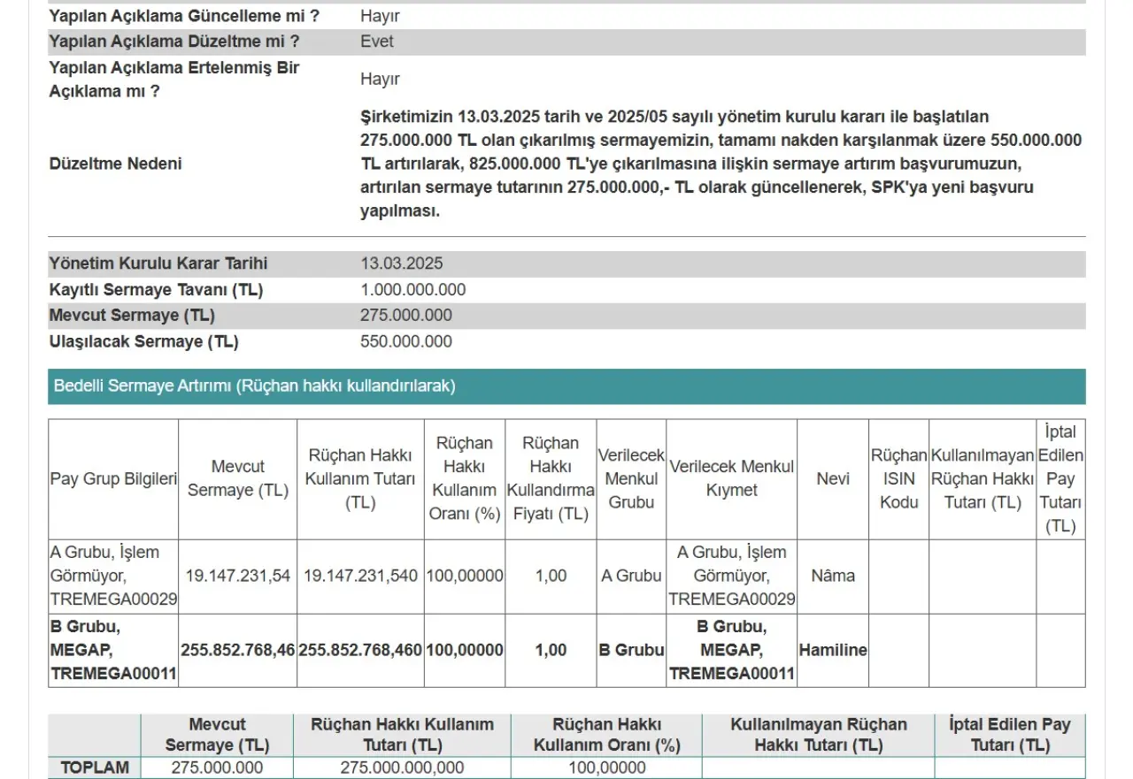The image size is (1133, 779).
Task: Click the Nâma cell in A Grubu row
Action: (x=833, y=576)
